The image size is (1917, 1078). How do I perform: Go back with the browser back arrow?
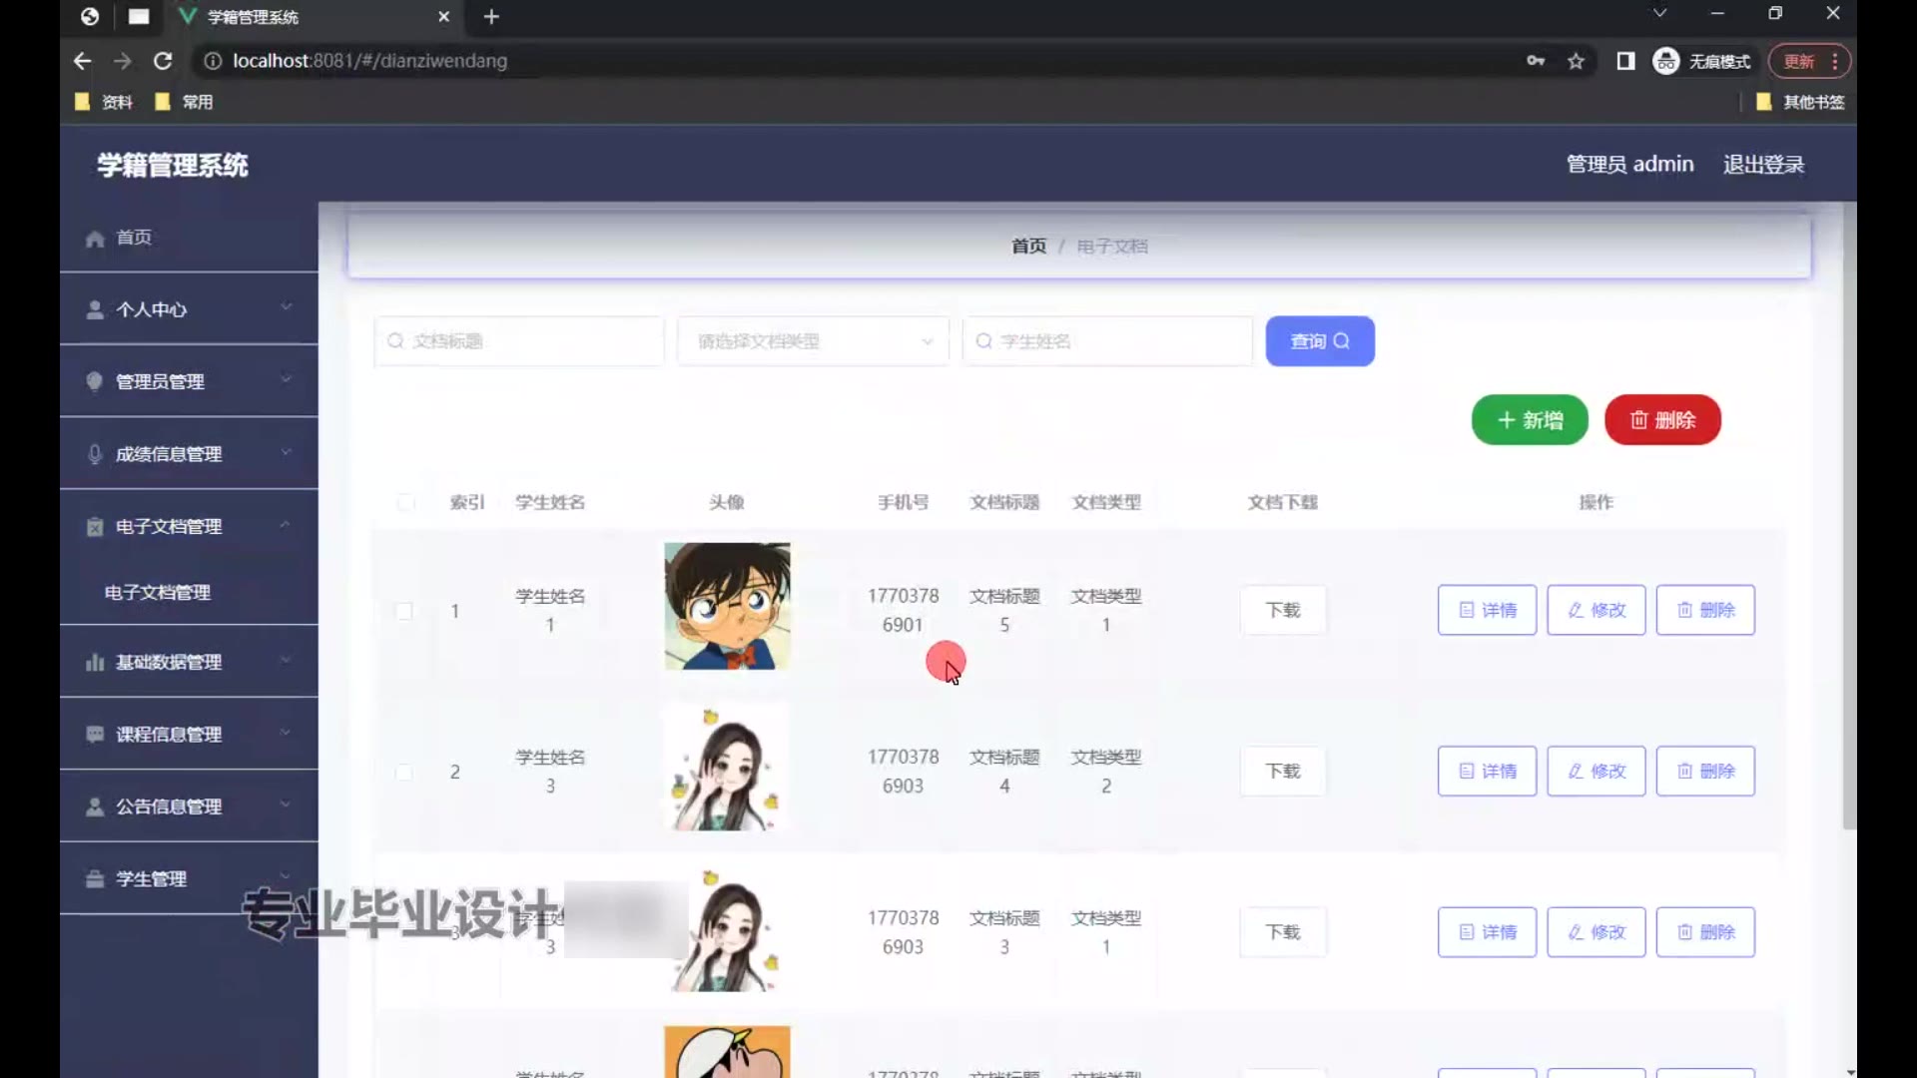click(x=82, y=61)
